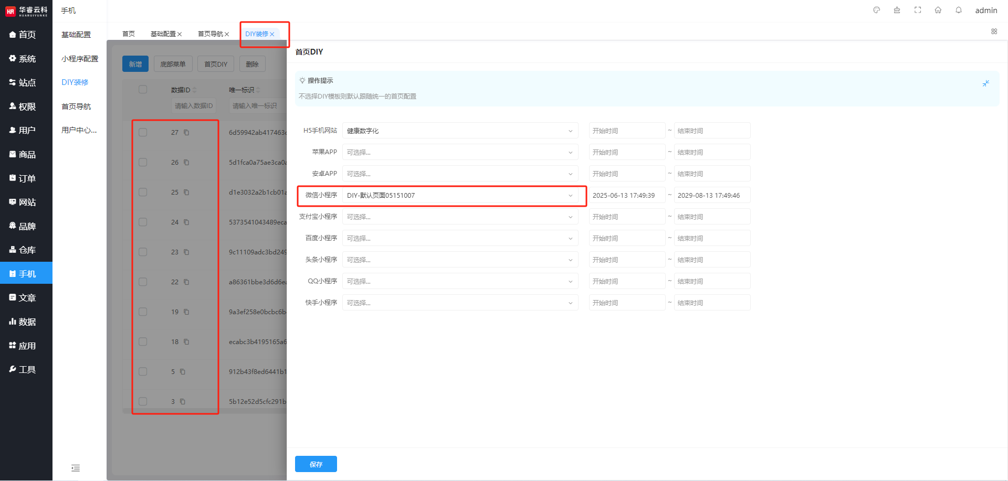Collapse the operation tips panel icon
Viewport: 1008px width, 481px height.
click(986, 83)
